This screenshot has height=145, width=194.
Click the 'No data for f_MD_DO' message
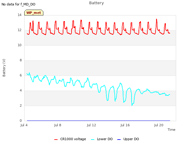click(x=18, y=4)
